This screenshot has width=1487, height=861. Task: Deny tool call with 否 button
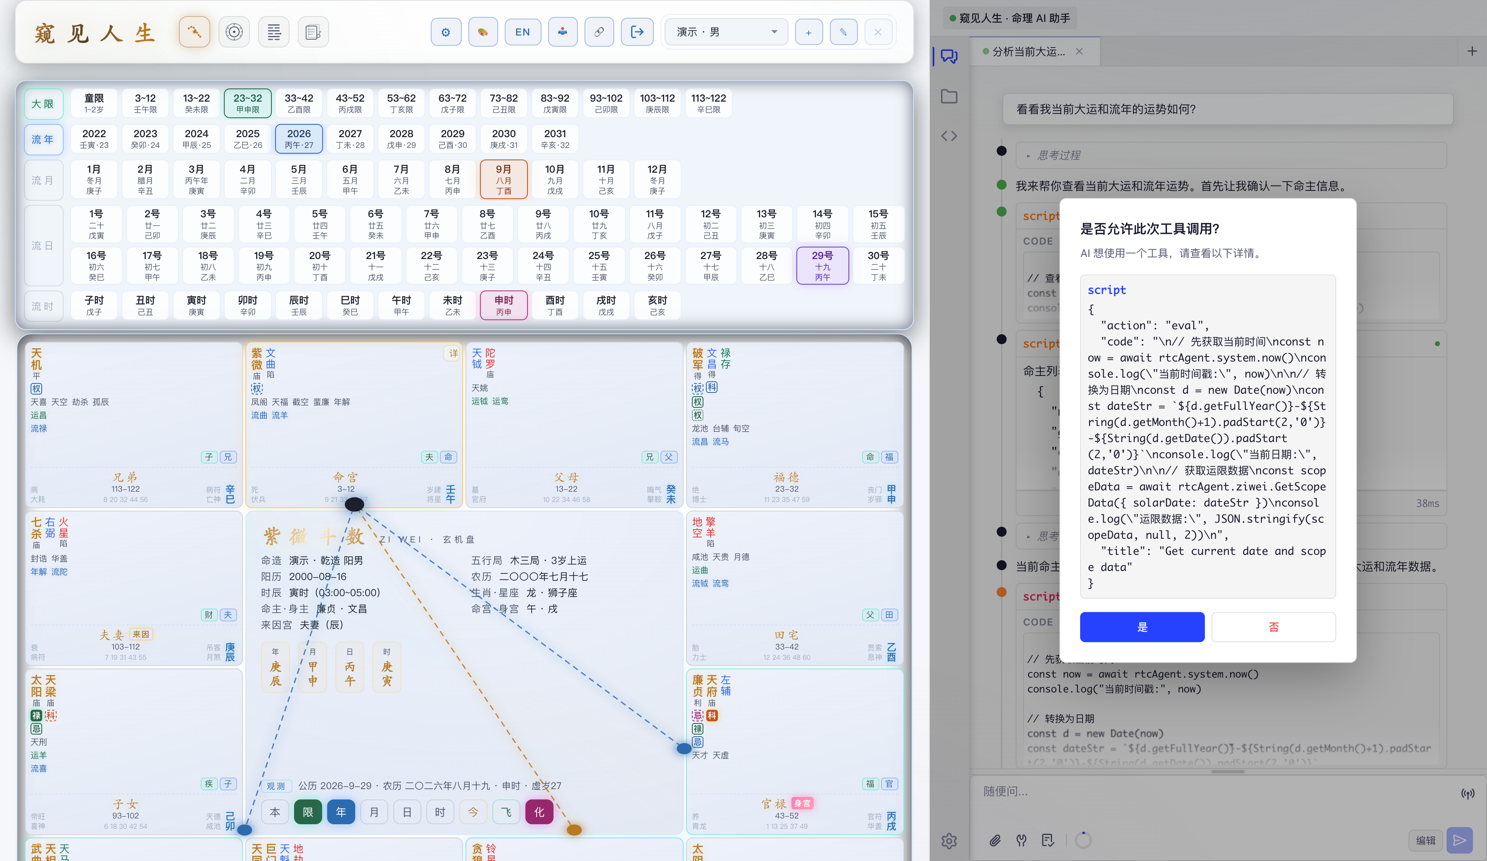(x=1273, y=627)
